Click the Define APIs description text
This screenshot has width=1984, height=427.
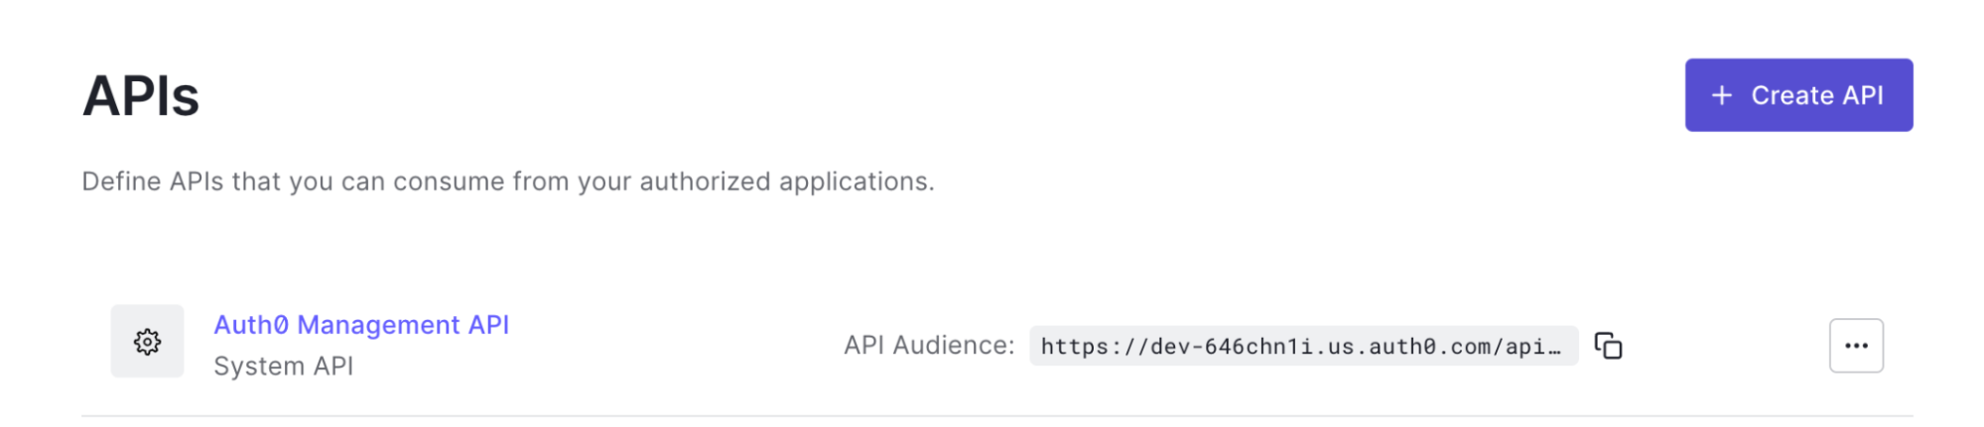coord(508,181)
